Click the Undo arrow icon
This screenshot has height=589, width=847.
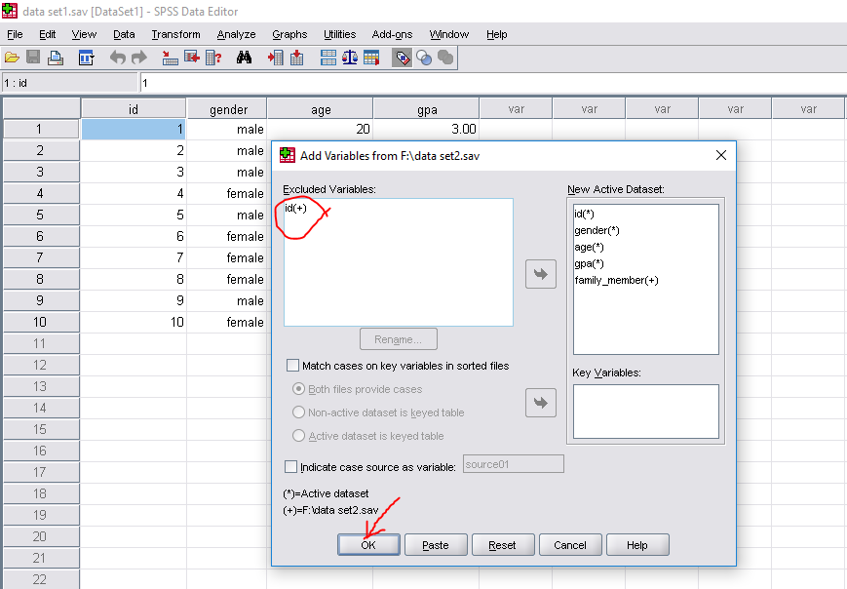(x=117, y=58)
